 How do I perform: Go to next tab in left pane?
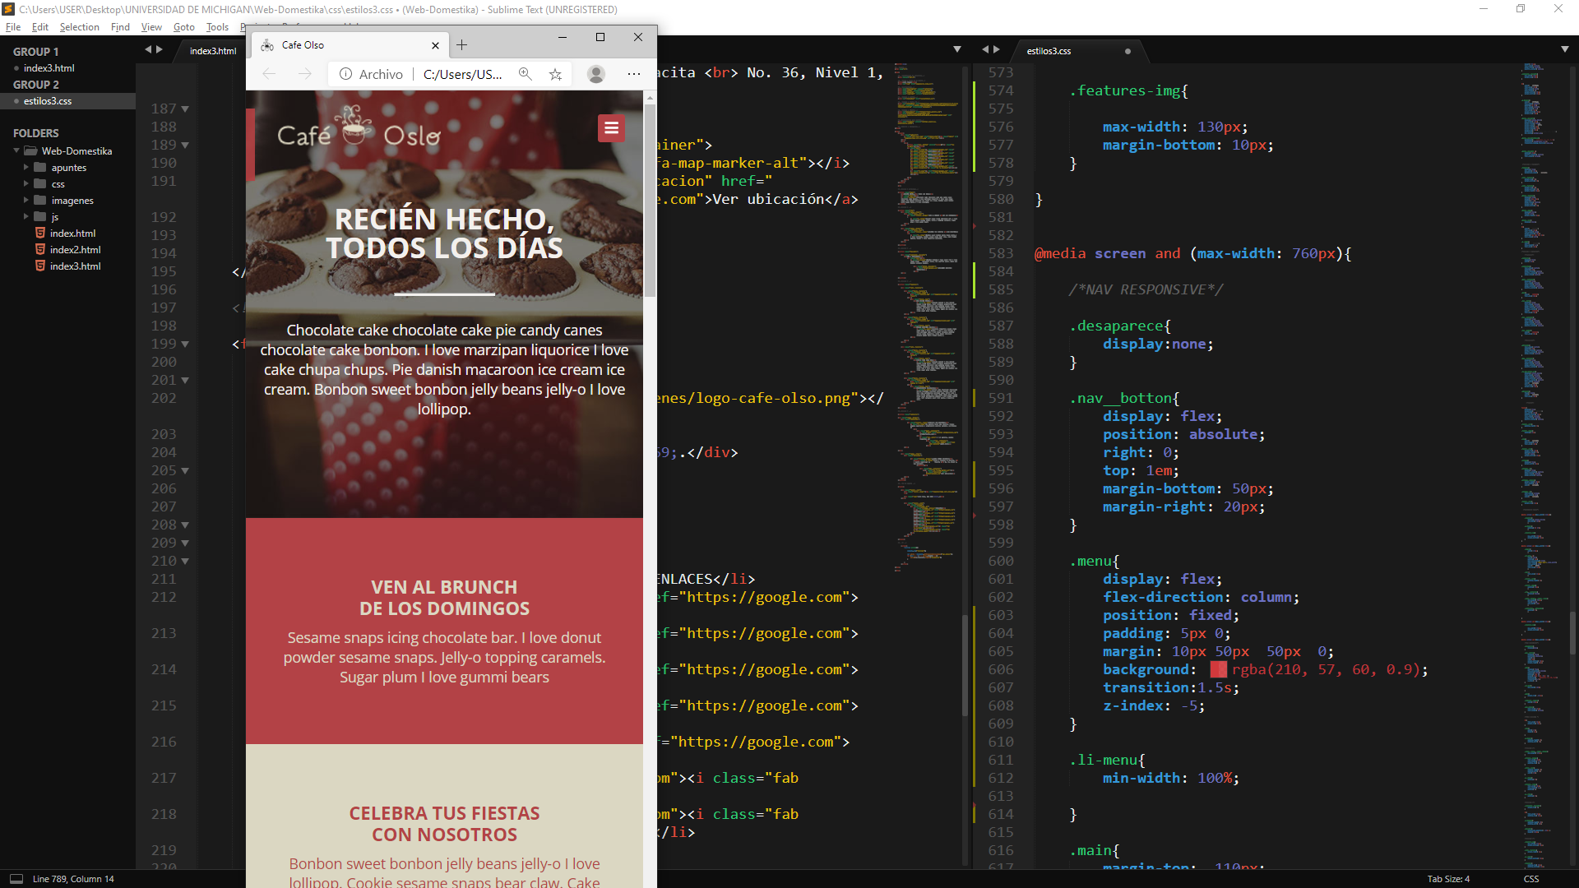pos(160,50)
